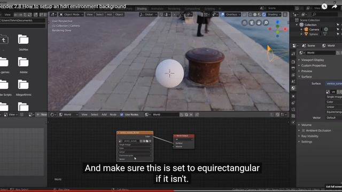The width and height of the screenshot is (342, 192).
Task: Toggle the Use Nodes checkbox
Action: (x=122, y=115)
